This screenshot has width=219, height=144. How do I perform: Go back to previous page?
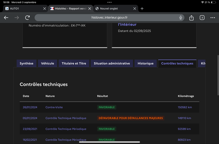(x=6, y=18)
